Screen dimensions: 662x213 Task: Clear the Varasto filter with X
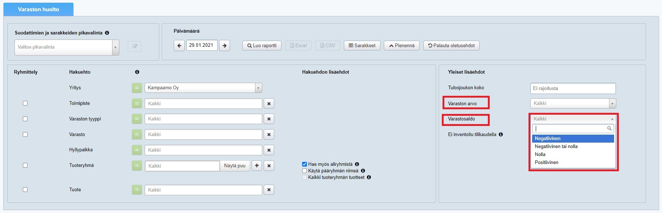pyautogui.click(x=269, y=135)
